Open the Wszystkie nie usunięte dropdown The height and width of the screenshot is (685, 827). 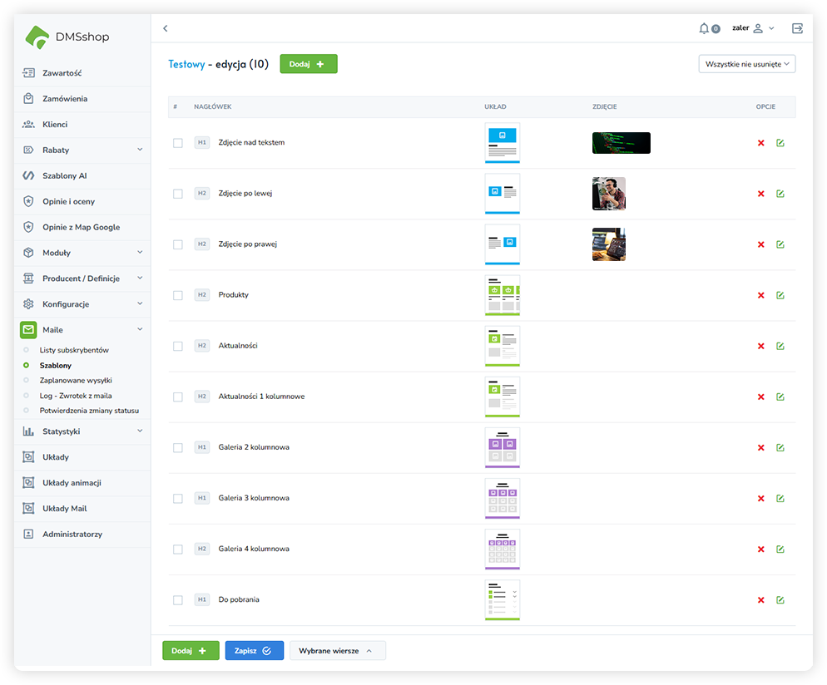pyautogui.click(x=746, y=64)
